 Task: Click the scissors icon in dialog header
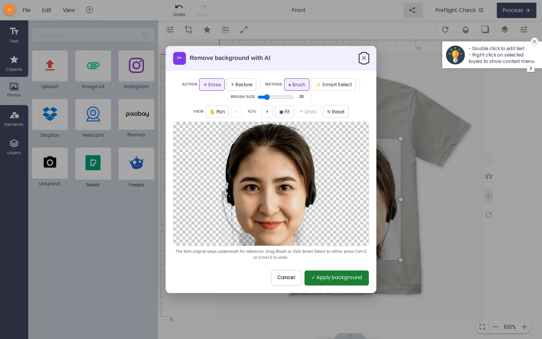[x=180, y=58]
